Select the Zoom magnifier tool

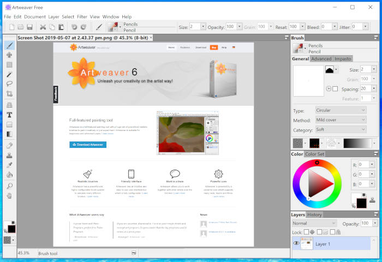click(9, 186)
